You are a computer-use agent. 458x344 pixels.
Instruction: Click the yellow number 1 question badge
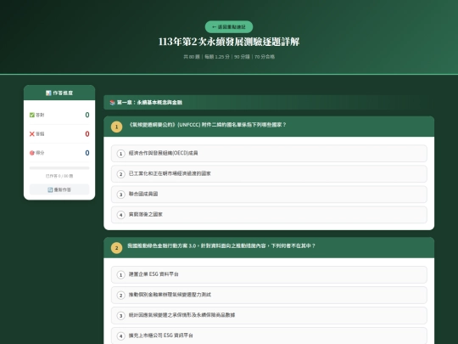coord(116,127)
